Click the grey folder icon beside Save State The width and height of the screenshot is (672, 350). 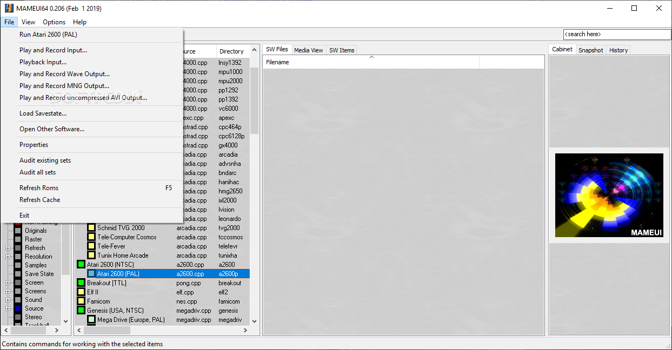(18, 274)
